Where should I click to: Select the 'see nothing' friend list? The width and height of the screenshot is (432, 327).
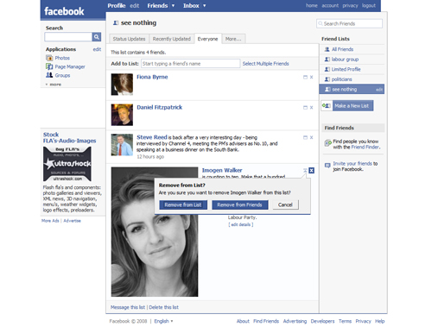click(x=352, y=89)
